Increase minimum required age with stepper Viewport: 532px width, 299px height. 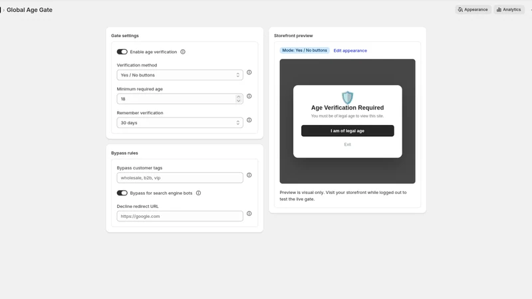coord(238,97)
